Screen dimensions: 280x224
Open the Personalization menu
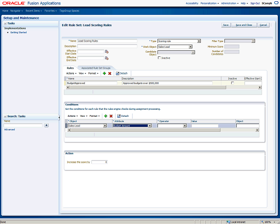click(210, 3)
